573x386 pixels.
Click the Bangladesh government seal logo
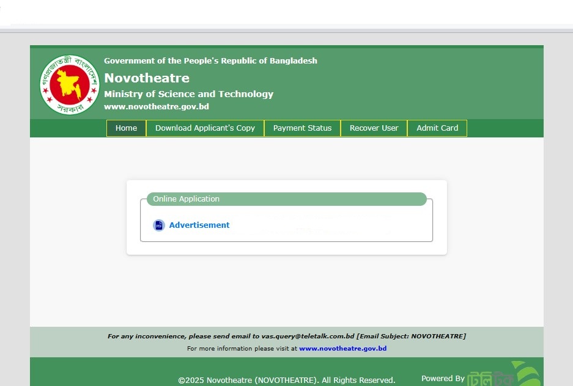[x=69, y=84]
